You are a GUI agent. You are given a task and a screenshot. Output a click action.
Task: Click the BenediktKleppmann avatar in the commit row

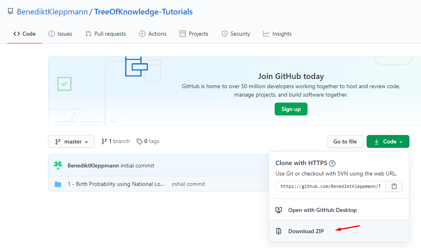tap(58, 165)
